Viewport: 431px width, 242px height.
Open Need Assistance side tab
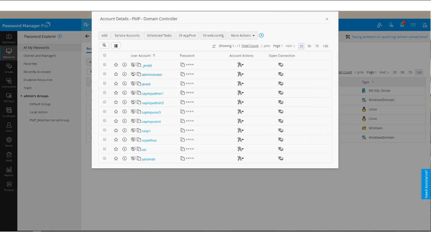pyautogui.click(x=426, y=184)
